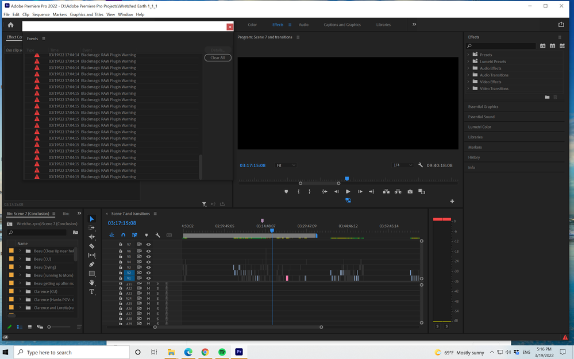
Task: Go to the Home screen icon
Action: point(10,25)
